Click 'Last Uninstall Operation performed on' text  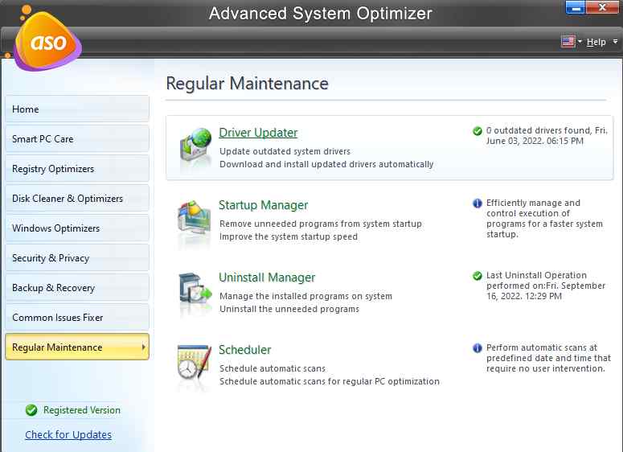coord(546,286)
